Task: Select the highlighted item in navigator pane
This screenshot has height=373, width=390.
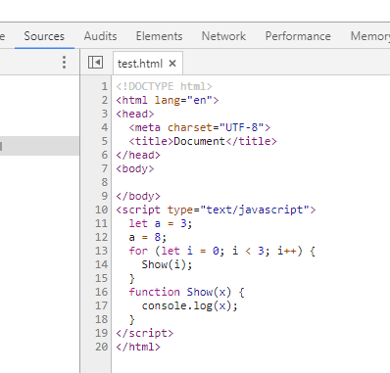Action: (39, 146)
